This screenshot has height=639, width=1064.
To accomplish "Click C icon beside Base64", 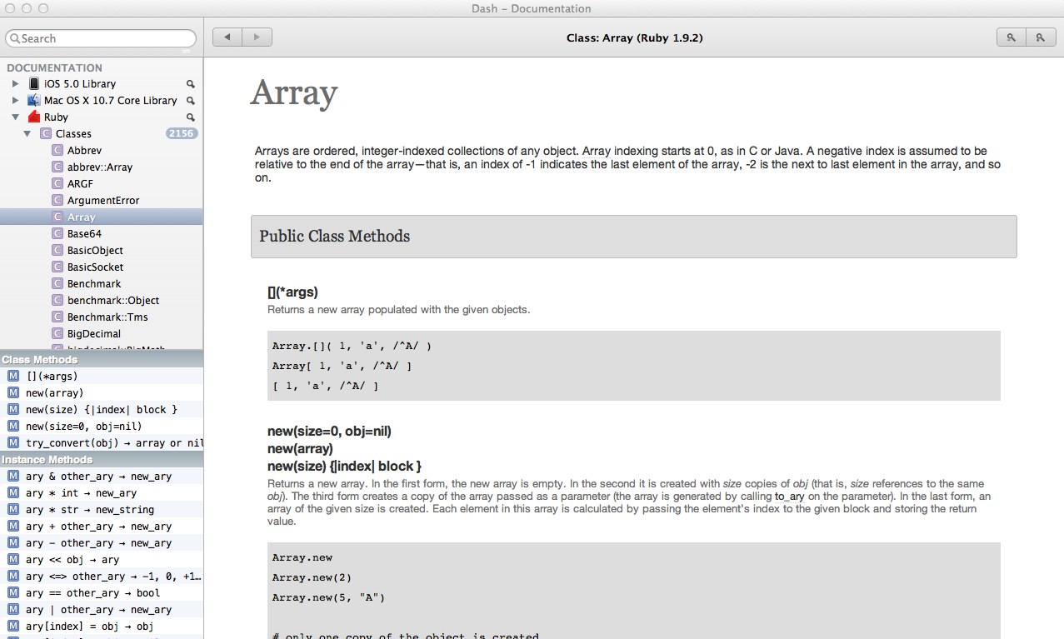I will click(57, 234).
